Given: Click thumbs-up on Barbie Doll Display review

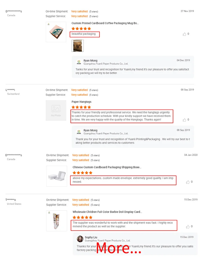Looking at the screenshot, I should pos(188,227).
